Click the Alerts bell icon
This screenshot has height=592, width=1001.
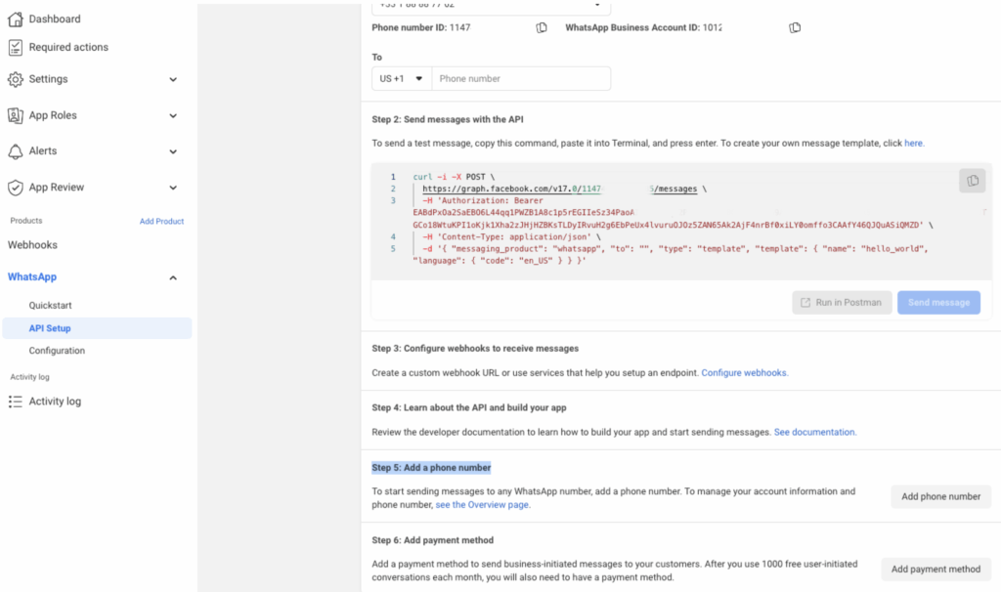click(x=16, y=151)
